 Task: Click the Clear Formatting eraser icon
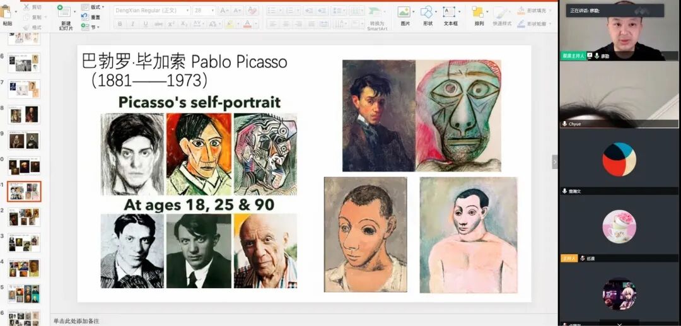252,11
